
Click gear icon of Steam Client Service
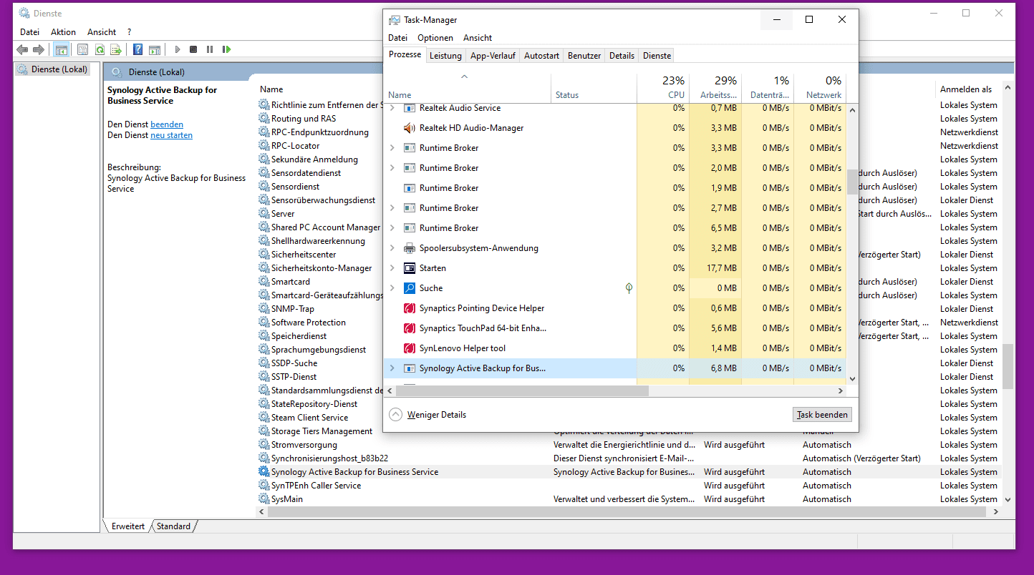pyautogui.click(x=264, y=418)
